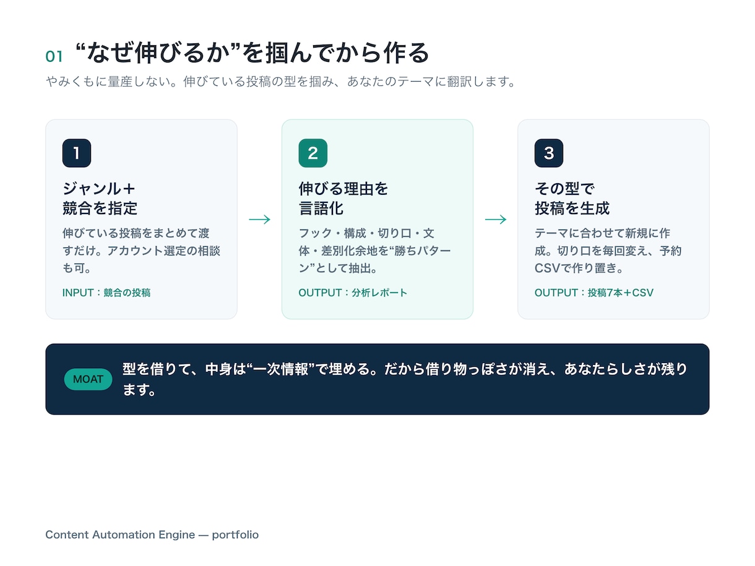Click the green MOAT badge

88,379
